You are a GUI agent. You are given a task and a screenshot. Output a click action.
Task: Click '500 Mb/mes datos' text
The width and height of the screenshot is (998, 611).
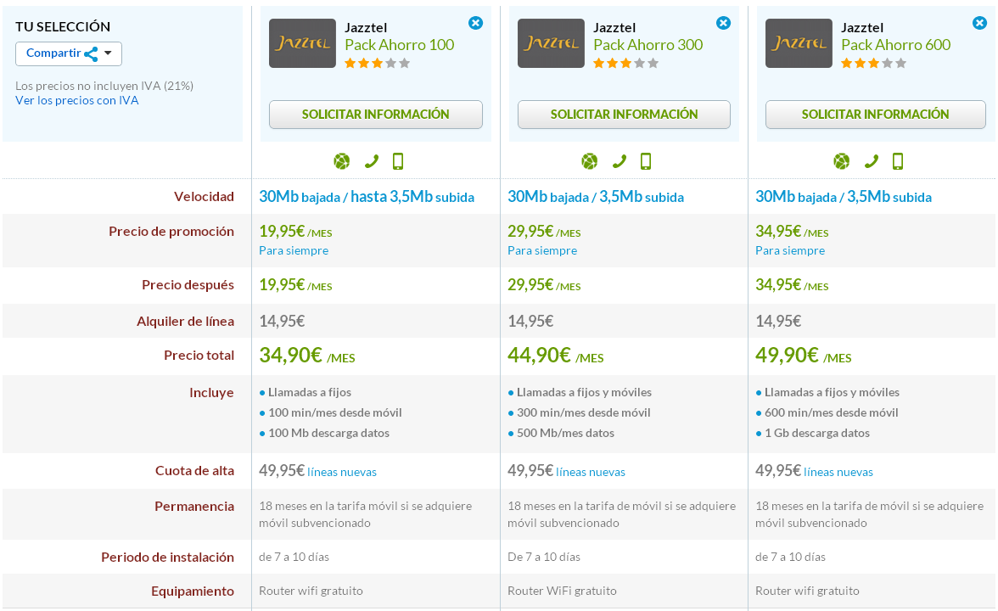point(565,434)
